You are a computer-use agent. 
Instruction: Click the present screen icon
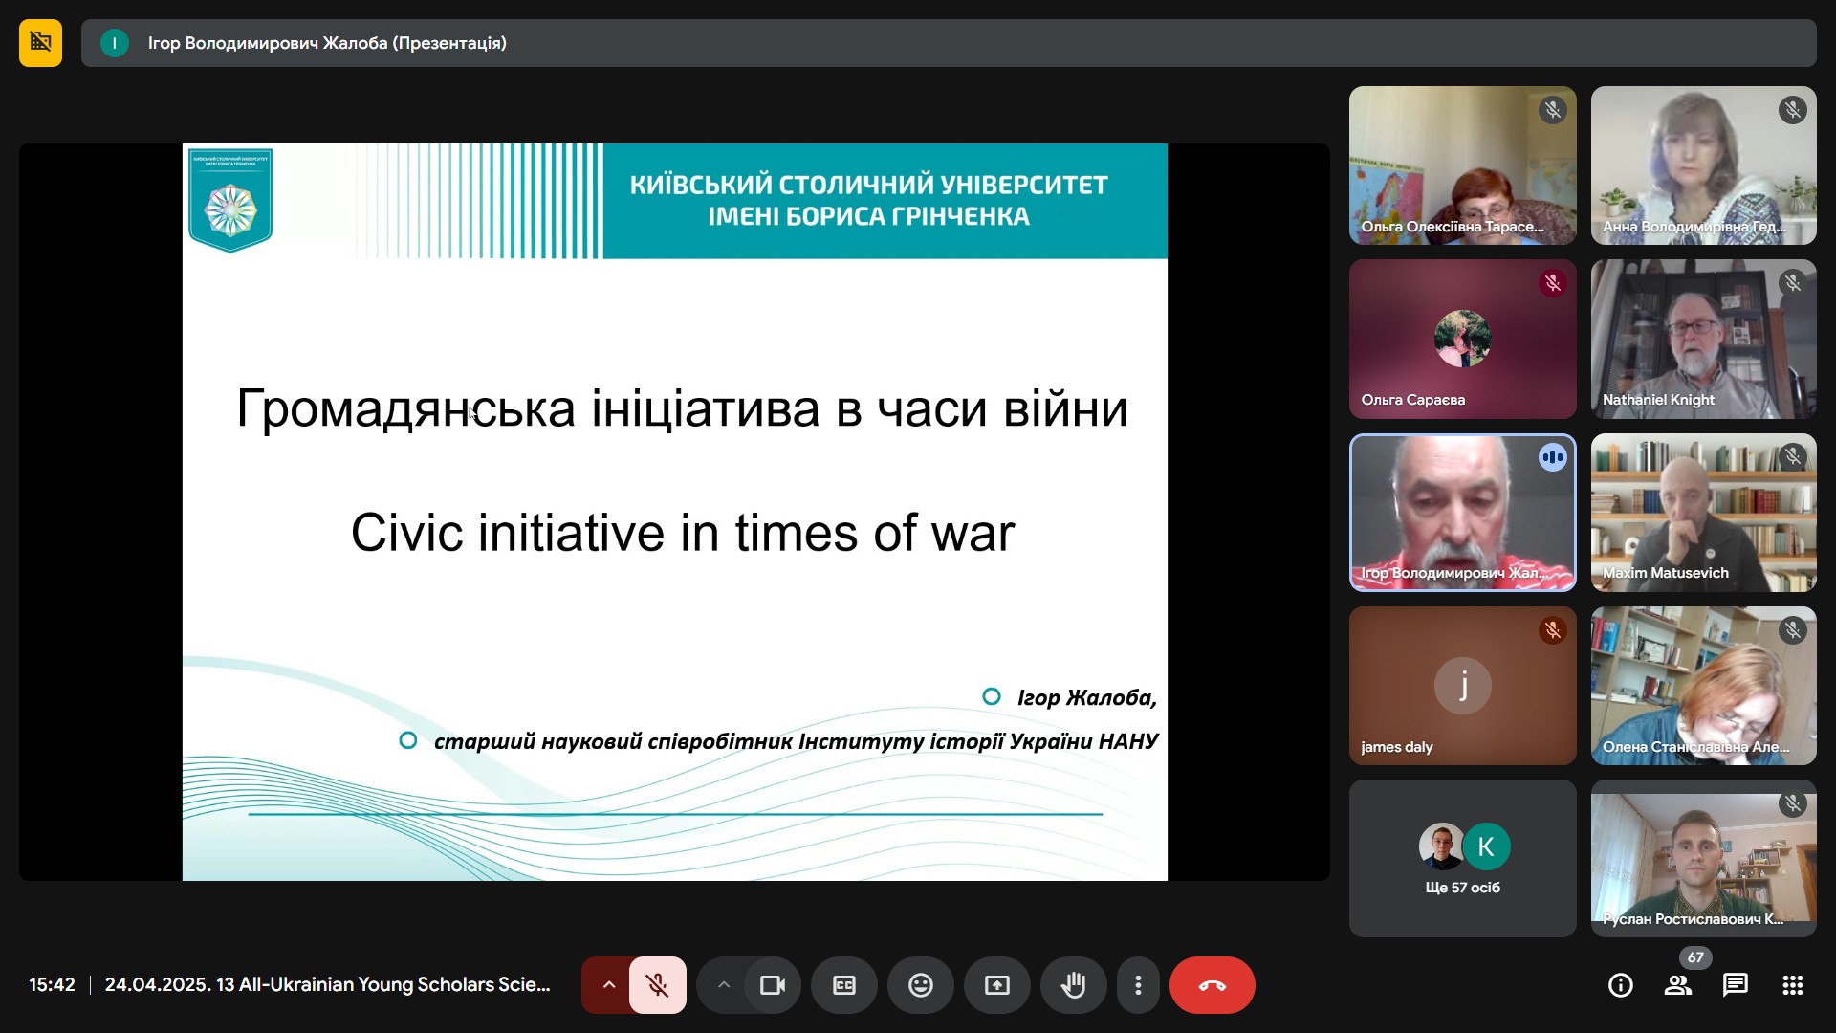[x=997, y=985]
